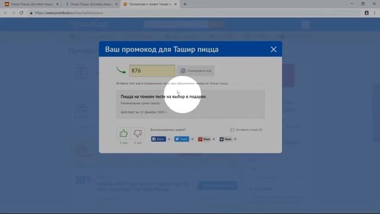Close the Промокоды и скидки browser tab
Viewport: 380px width, 214px height.
(x=176, y=4)
